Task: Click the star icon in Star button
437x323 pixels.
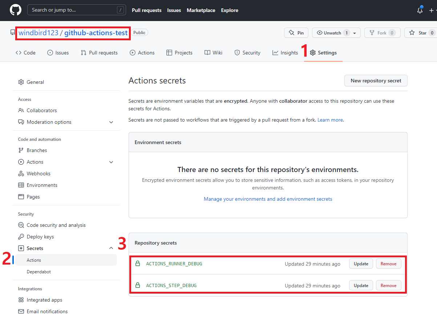Action: point(412,33)
